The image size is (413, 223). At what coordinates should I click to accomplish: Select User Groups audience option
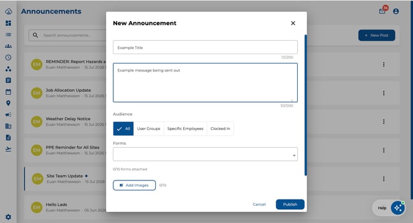coord(149,129)
